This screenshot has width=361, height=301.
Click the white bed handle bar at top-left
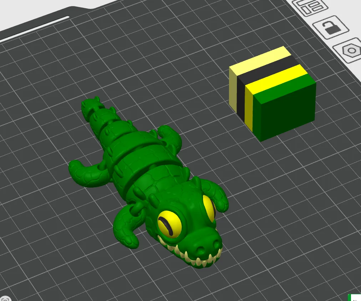tap(35, 29)
